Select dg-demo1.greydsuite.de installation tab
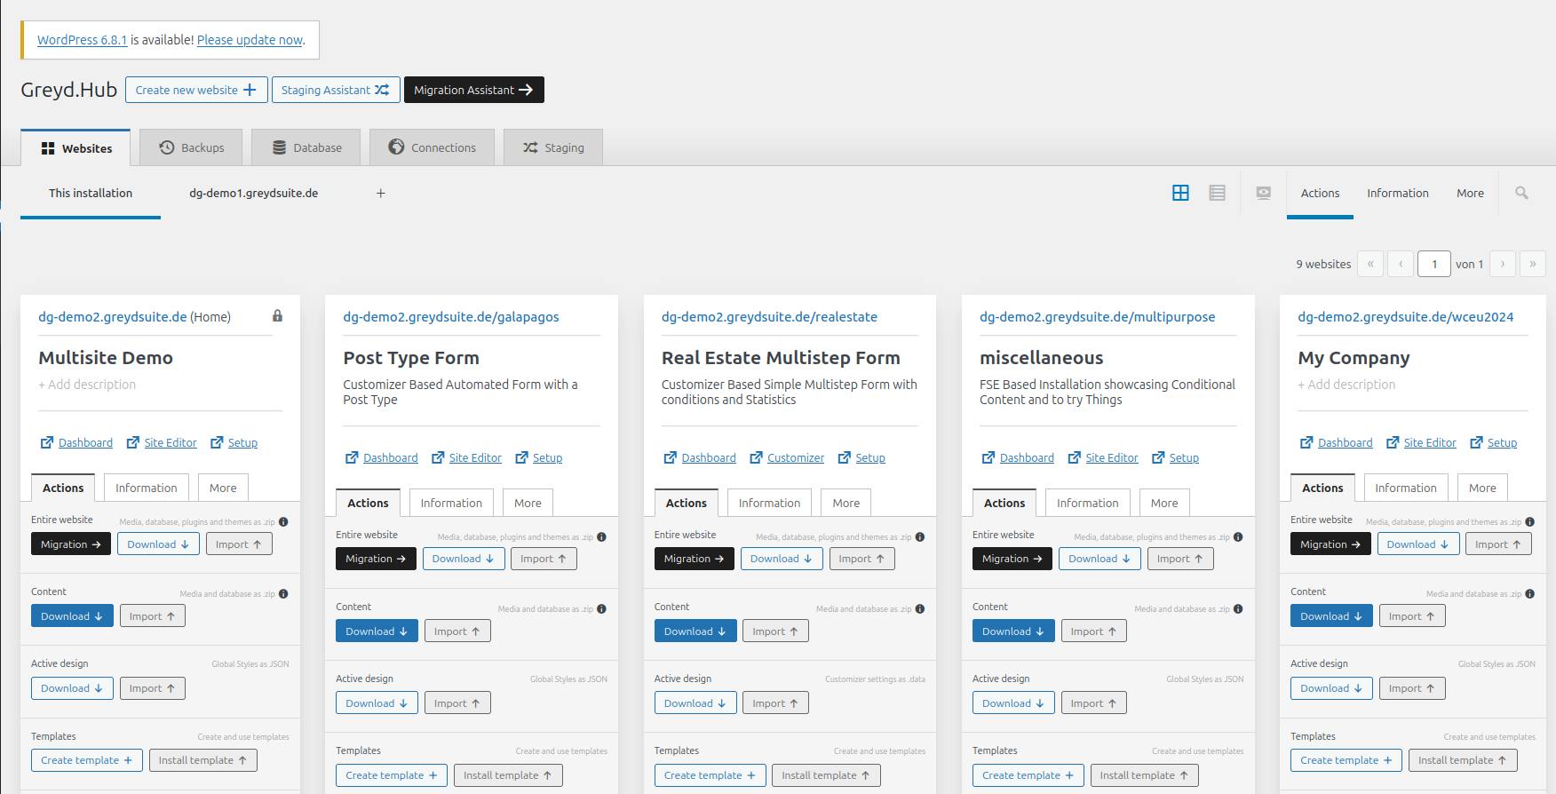 click(x=253, y=193)
